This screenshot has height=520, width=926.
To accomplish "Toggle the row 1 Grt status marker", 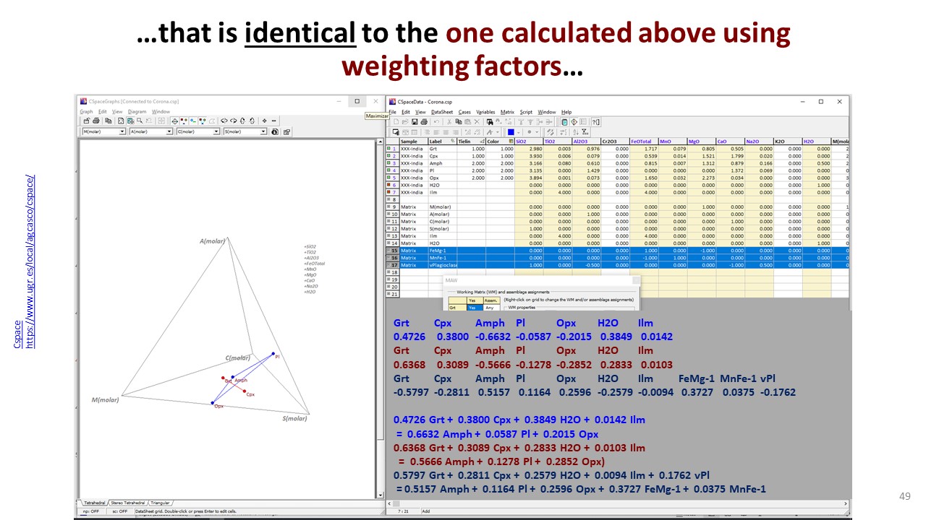I will 389,149.
